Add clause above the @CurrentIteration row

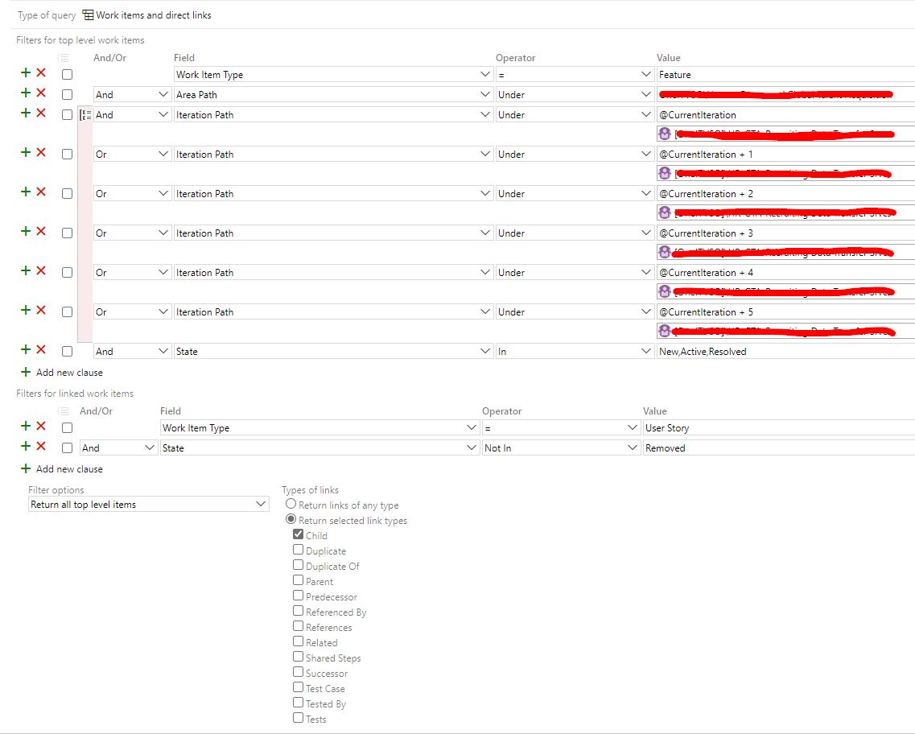click(26, 113)
